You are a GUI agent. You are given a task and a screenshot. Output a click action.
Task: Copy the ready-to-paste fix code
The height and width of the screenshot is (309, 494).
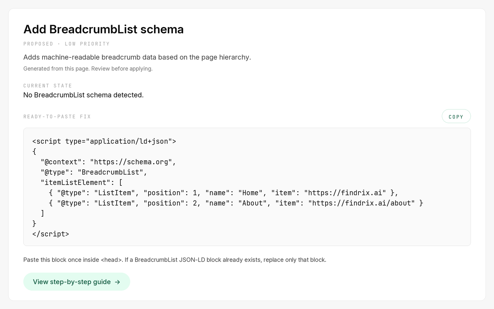456,116
